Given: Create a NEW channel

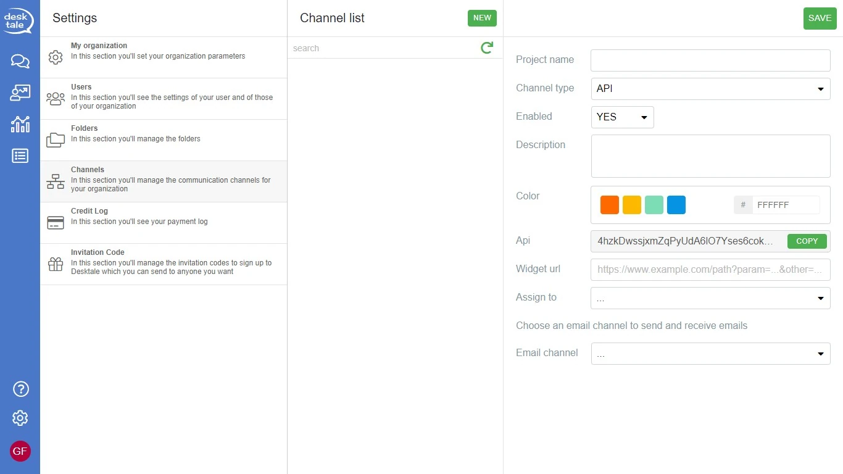Looking at the screenshot, I should point(482,18).
